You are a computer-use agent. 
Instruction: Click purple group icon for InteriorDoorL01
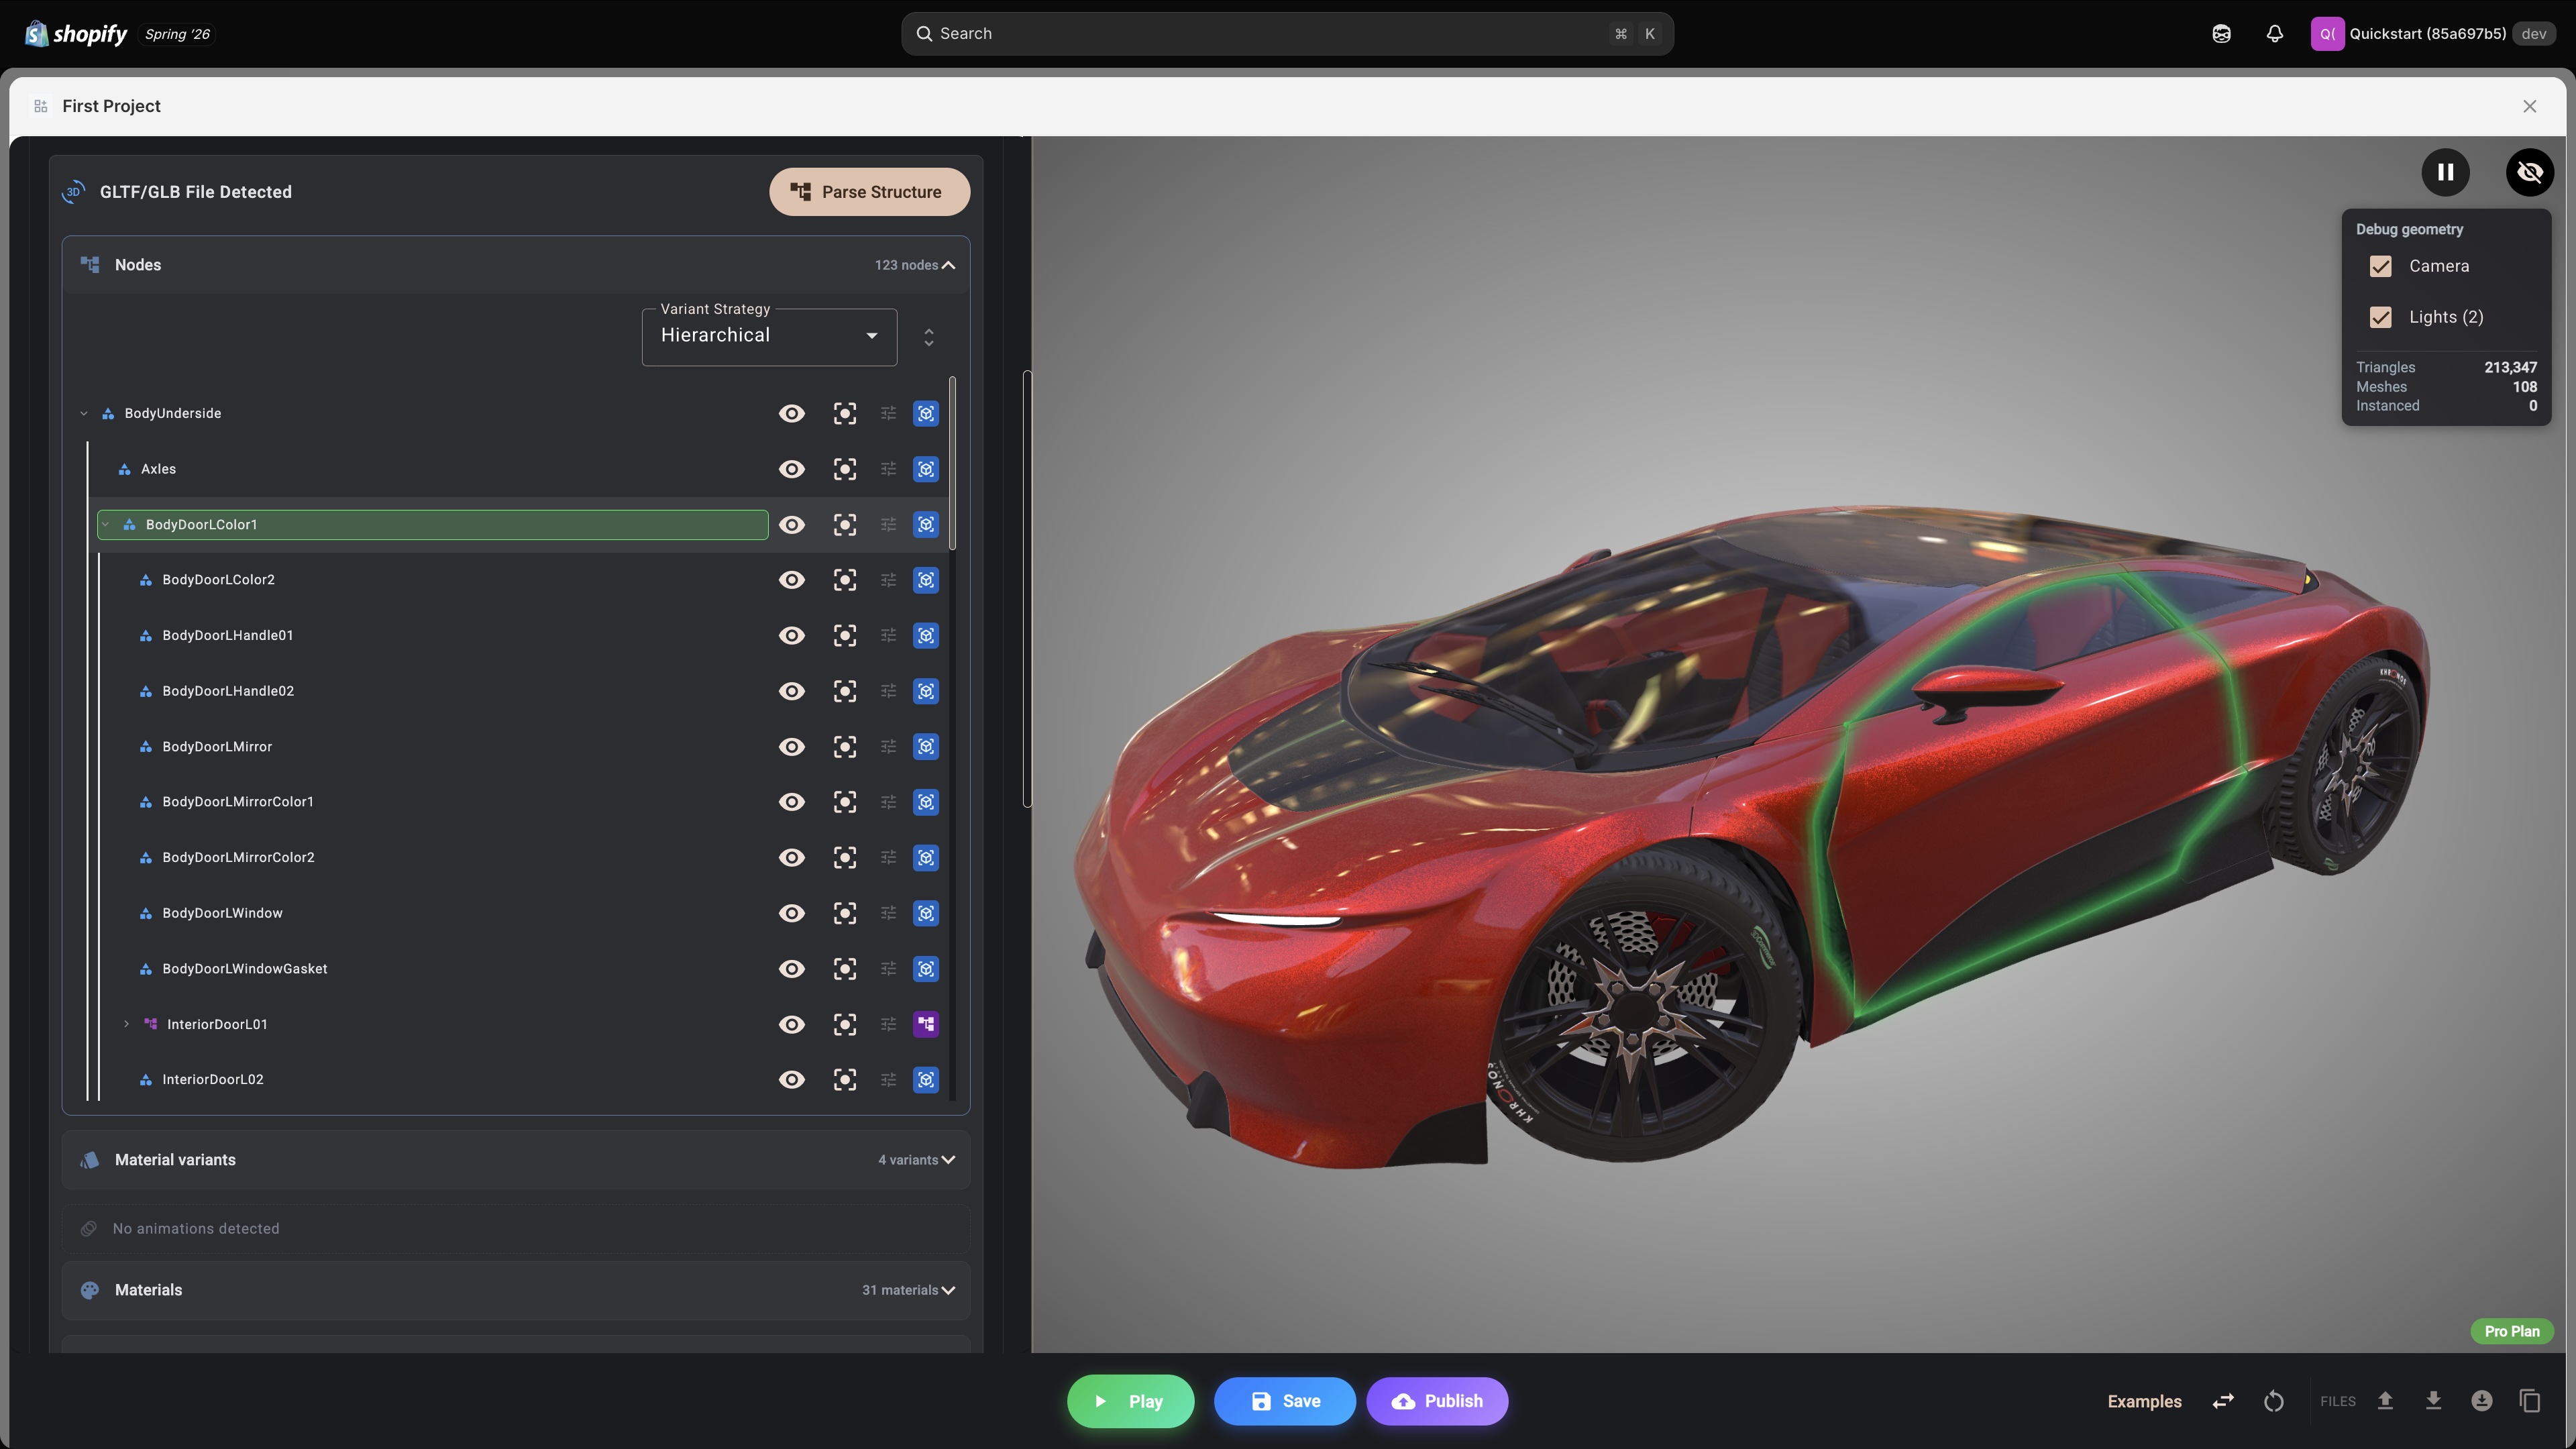click(926, 1024)
